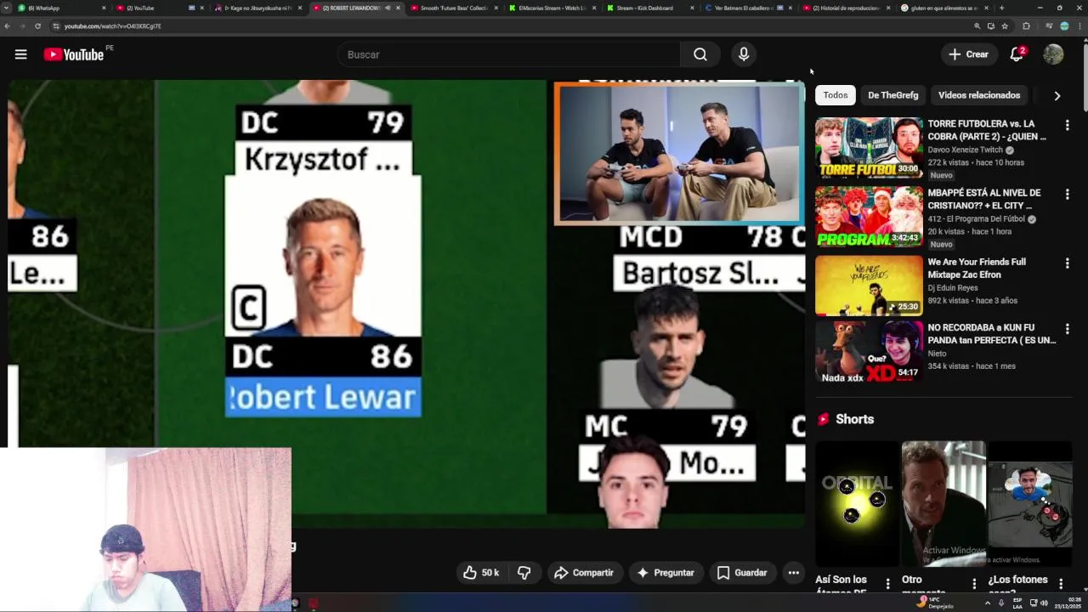Bookmark this page with star icon
This screenshot has width=1088, height=612.
[x=1005, y=26]
